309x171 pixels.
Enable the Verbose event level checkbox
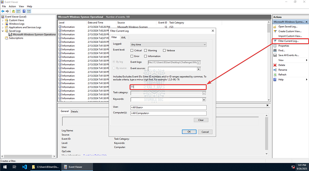(x=164, y=51)
